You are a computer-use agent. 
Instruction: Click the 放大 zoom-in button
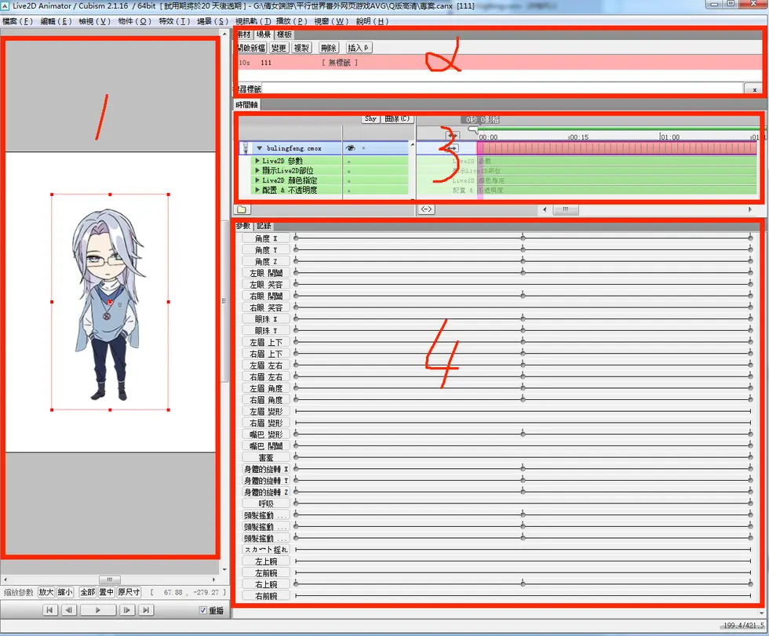tap(46, 592)
